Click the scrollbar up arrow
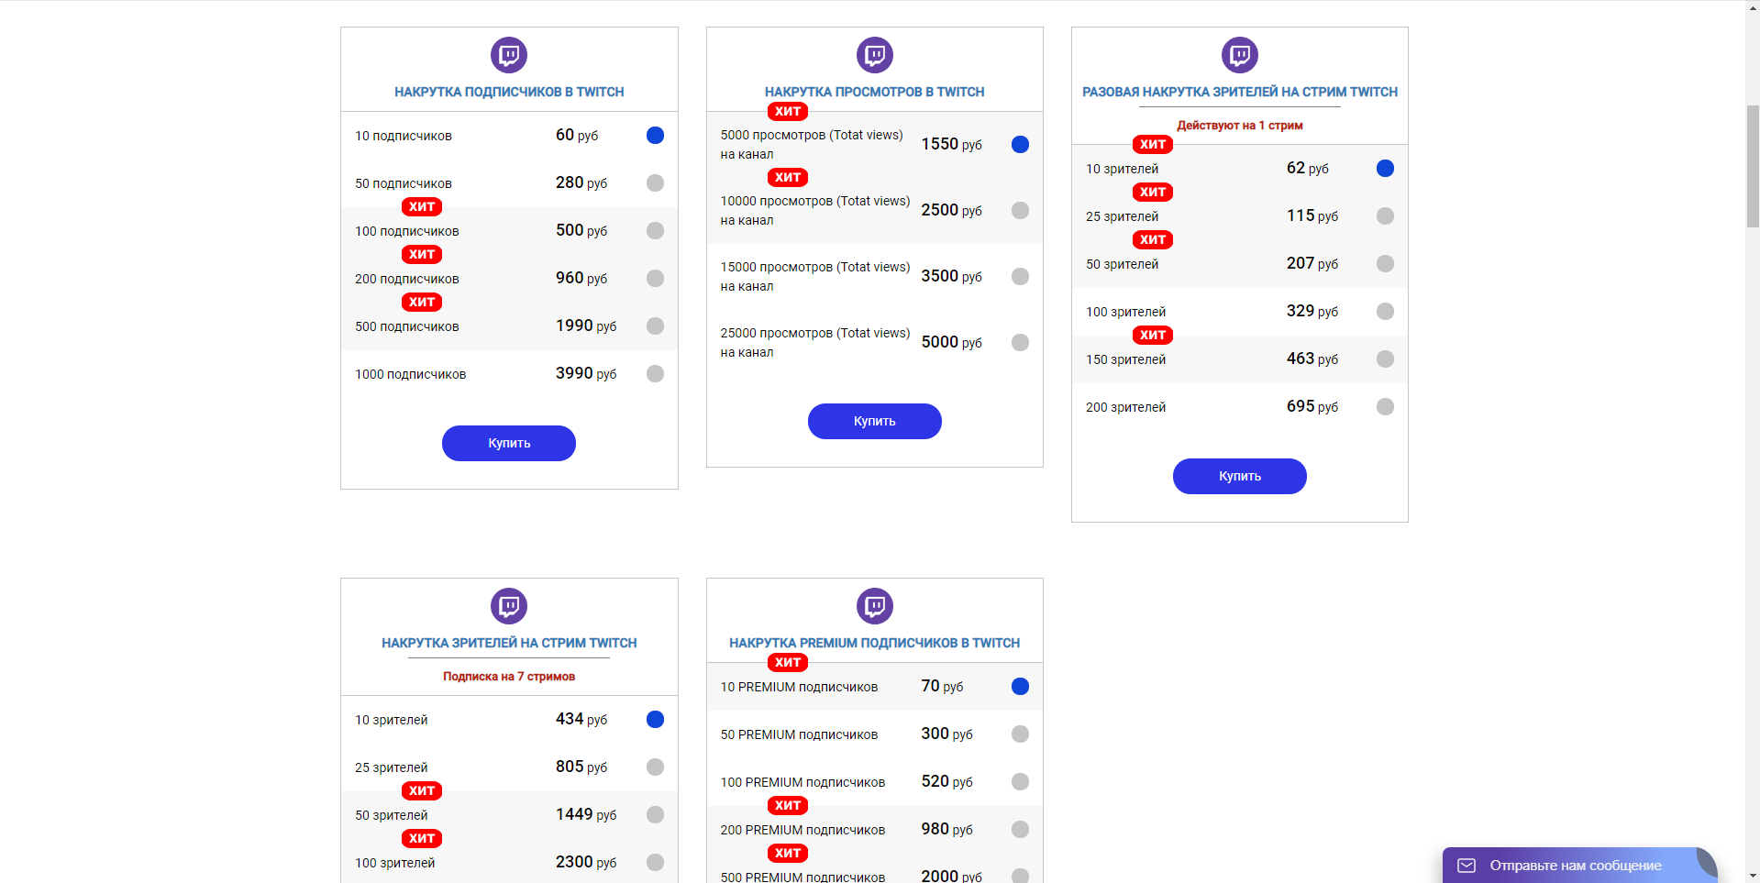Screen dimensions: 1760x883 pyautogui.click(x=1753, y=7)
